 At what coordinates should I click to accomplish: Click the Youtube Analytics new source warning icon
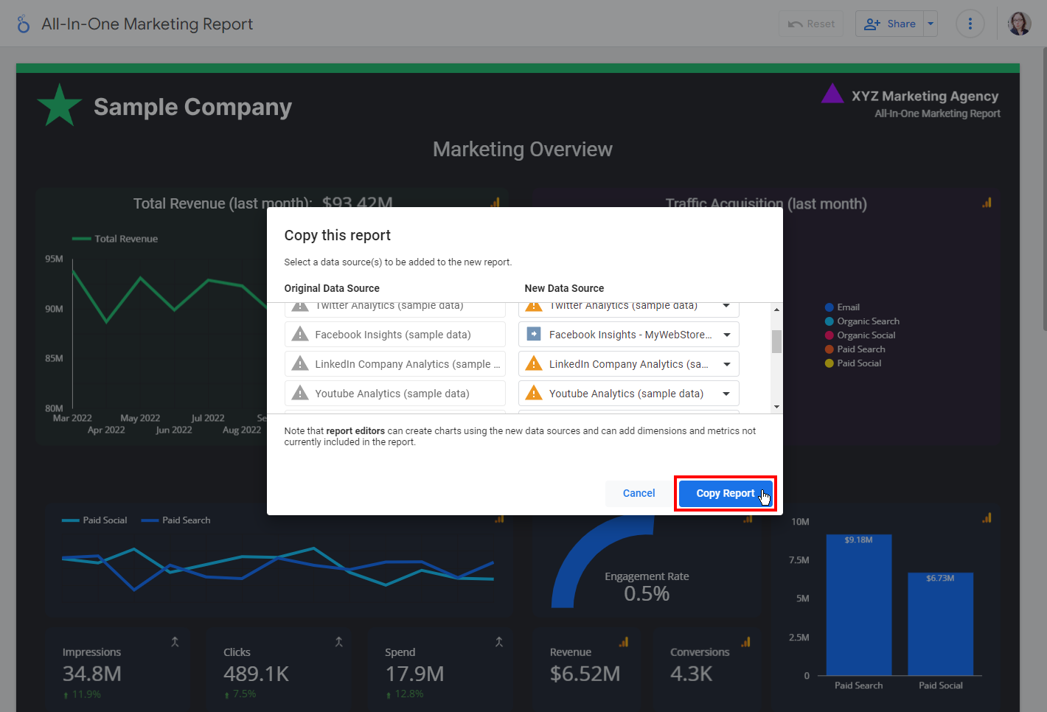(x=534, y=394)
